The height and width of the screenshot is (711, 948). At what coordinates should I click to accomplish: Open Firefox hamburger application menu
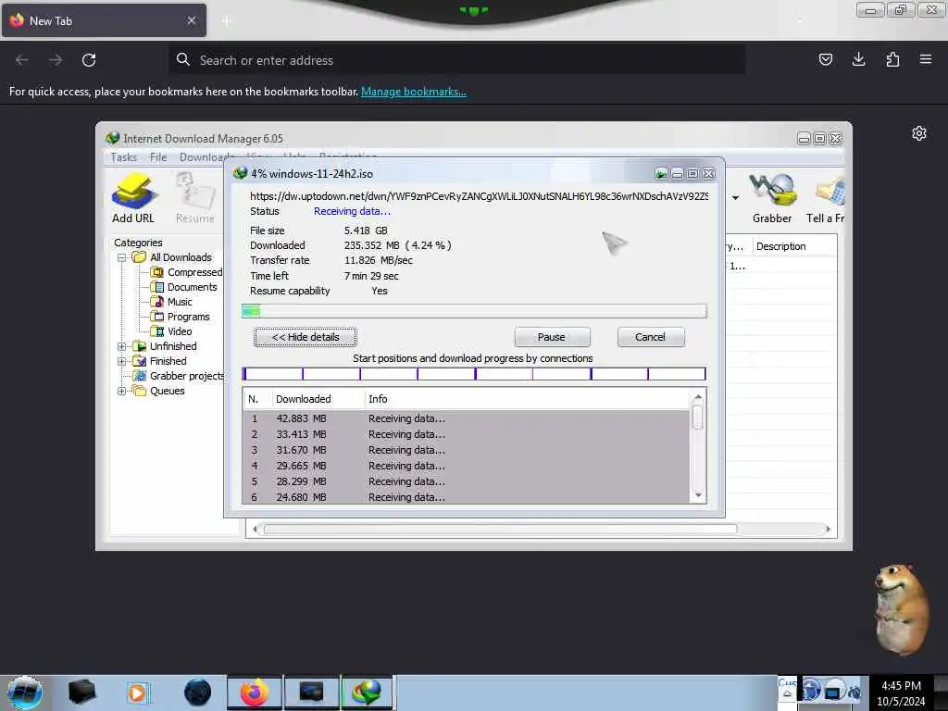(x=926, y=59)
